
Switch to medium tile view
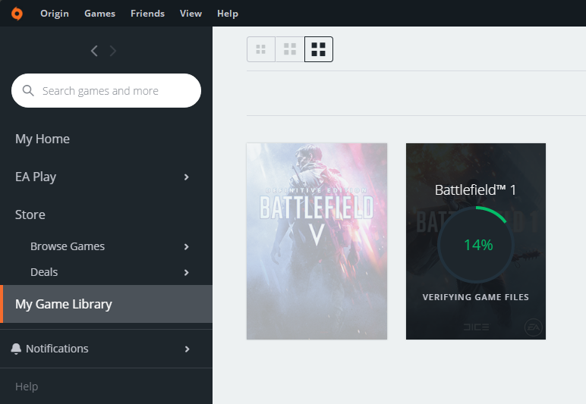[x=290, y=49]
